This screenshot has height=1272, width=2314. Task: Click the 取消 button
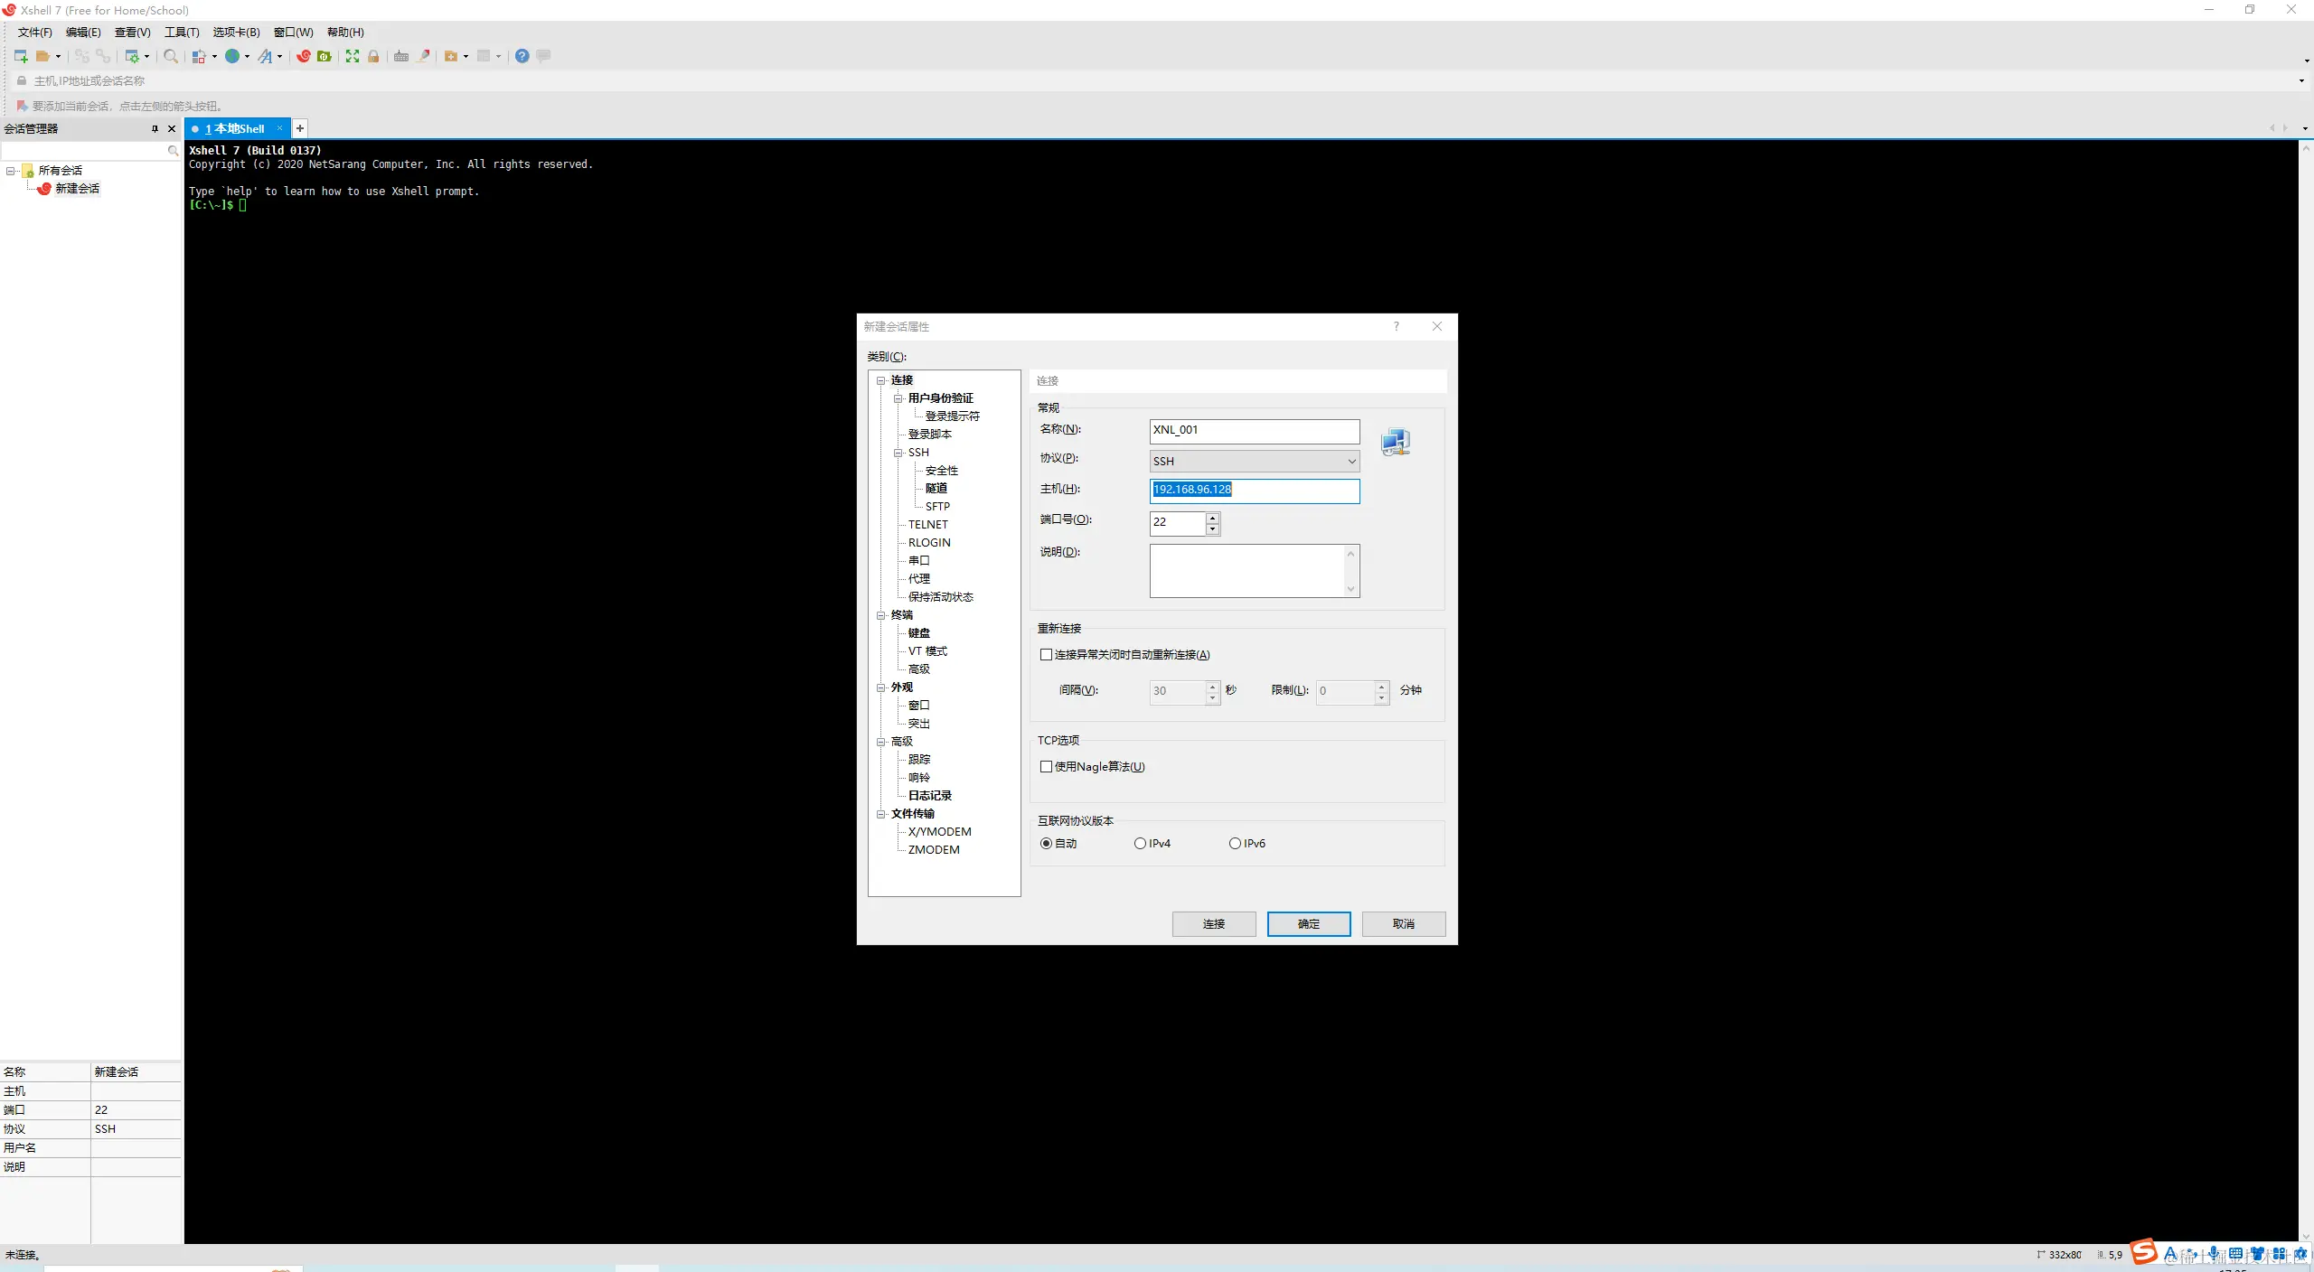(1403, 923)
